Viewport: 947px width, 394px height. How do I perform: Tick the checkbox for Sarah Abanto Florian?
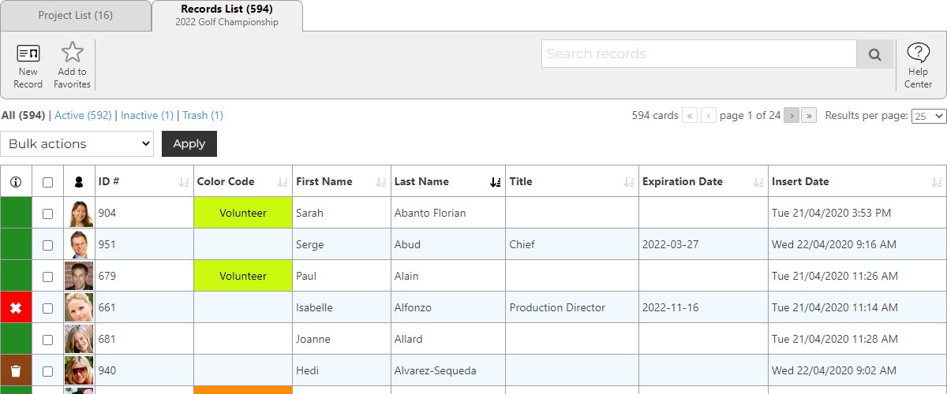coord(47,214)
